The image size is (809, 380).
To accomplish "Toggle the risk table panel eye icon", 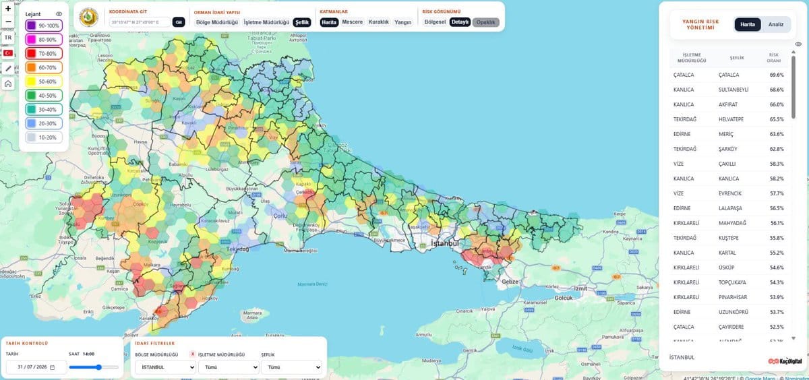I will point(798,44).
